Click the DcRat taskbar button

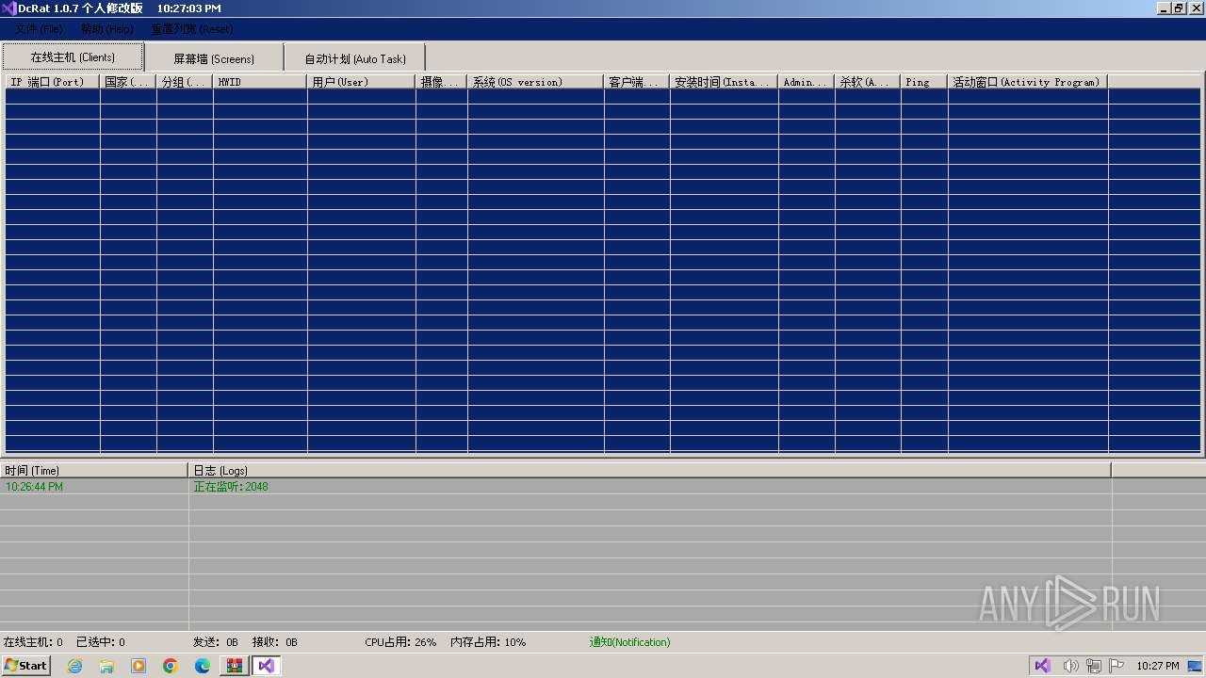coord(267,666)
